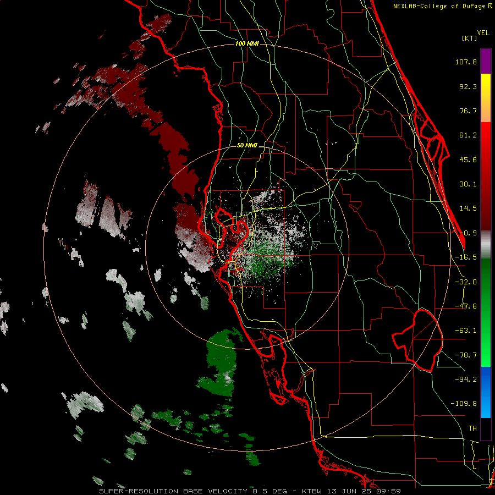Click the 100 NMI range ring label

(x=247, y=43)
